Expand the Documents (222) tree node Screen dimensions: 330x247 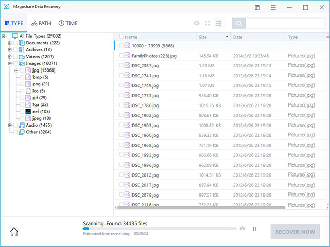pyautogui.click(x=10, y=43)
